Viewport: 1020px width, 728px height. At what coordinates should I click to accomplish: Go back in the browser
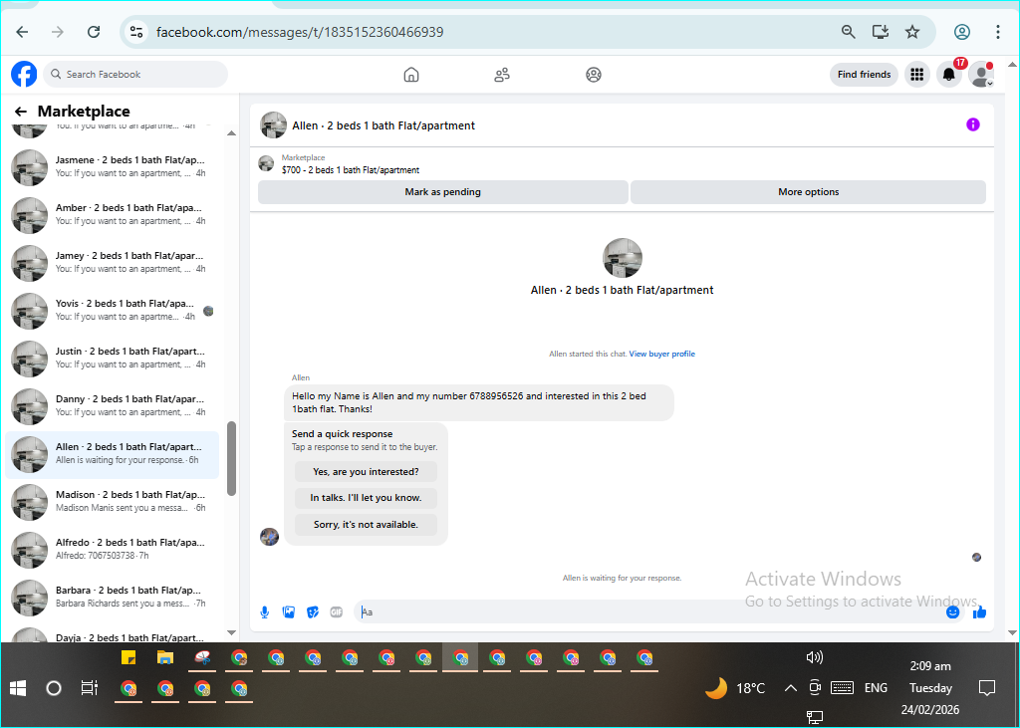[x=22, y=32]
